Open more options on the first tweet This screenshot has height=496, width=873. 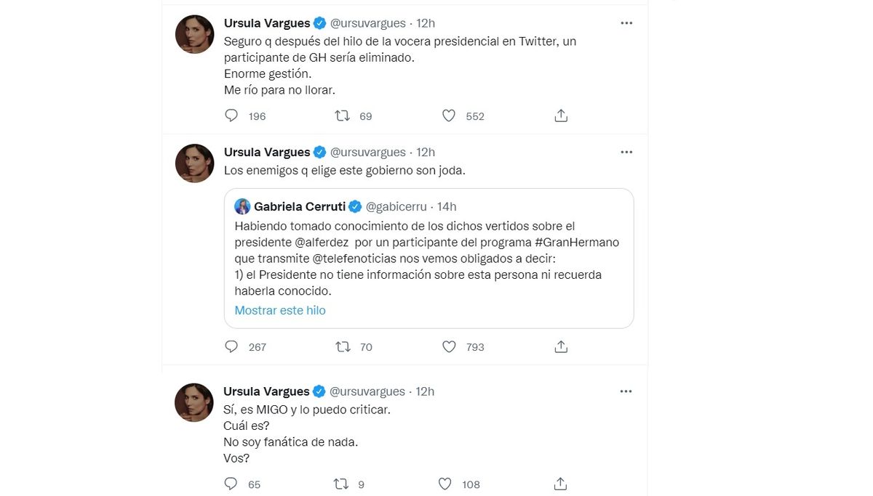click(x=626, y=23)
